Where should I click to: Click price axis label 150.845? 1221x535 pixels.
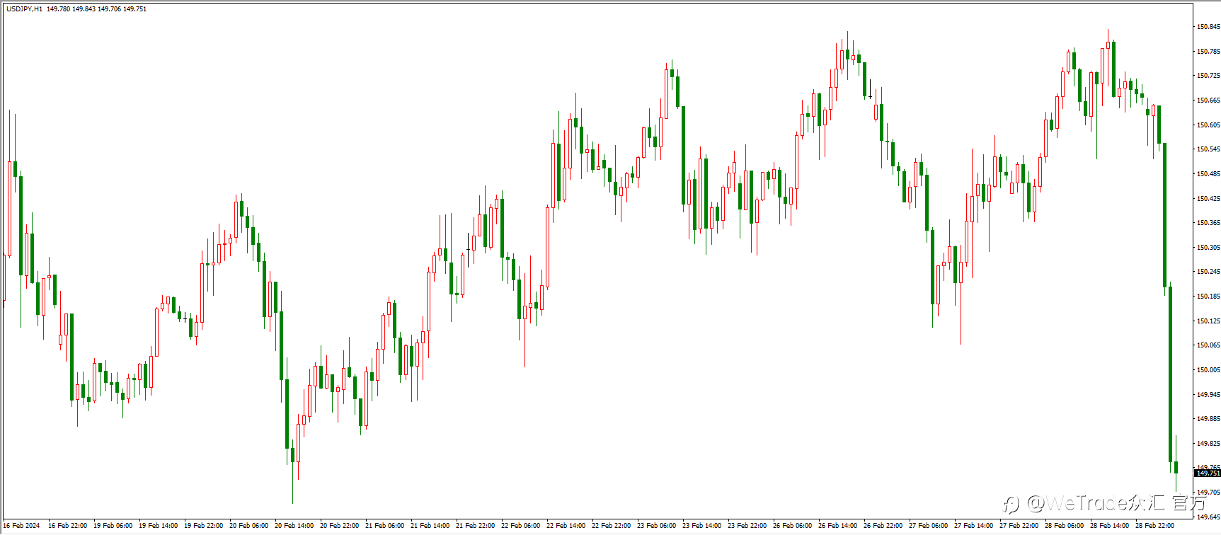[1208, 27]
